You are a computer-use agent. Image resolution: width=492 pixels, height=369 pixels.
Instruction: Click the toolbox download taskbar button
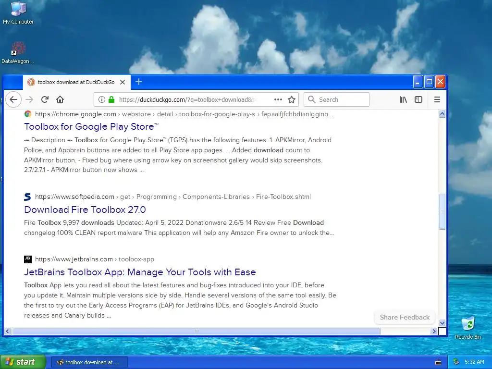tap(89, 362)
